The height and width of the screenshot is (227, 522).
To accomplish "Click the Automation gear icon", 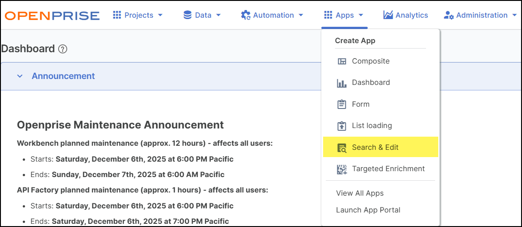I will 246,15.
